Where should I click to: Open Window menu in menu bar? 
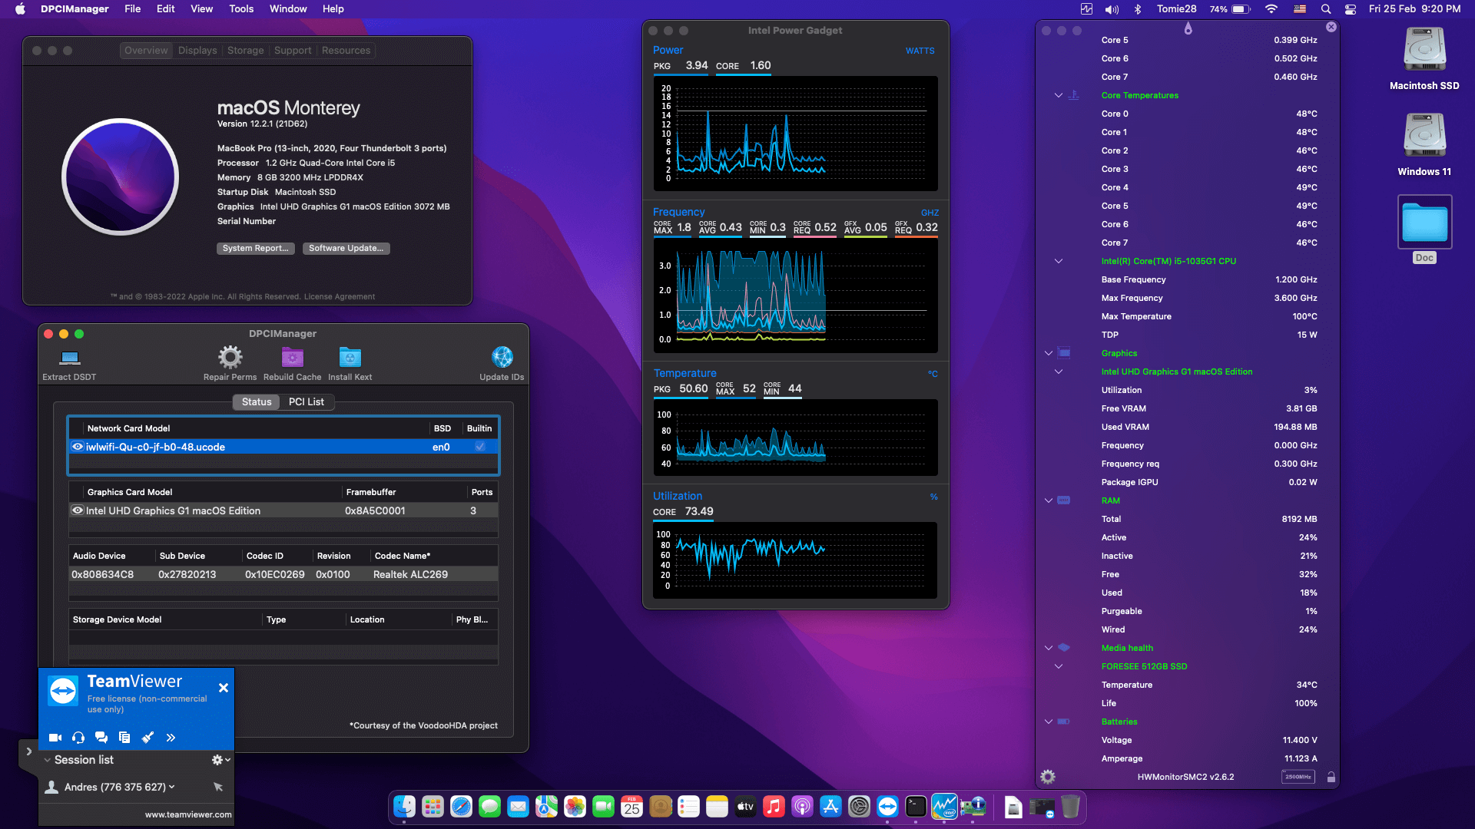tap(288, 9)
